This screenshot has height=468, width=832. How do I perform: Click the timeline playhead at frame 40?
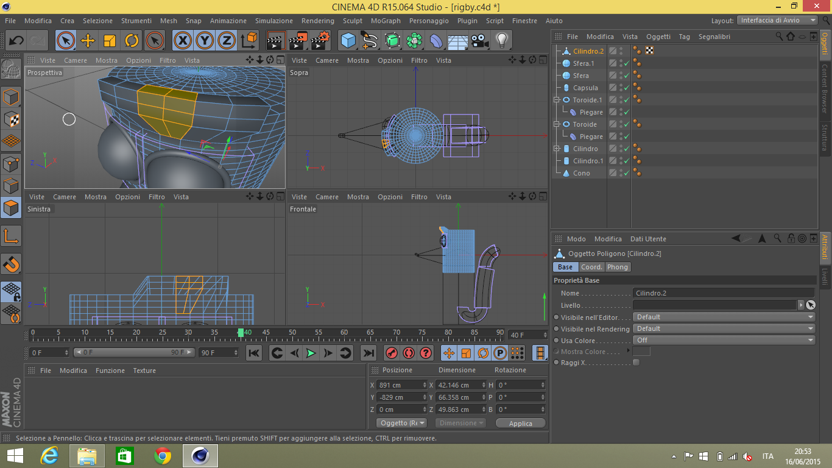(241, 333)
